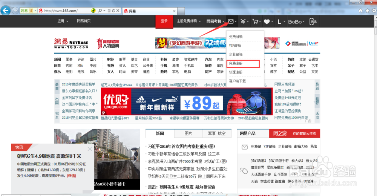
Task: Open the 梦幻西游手游 banner ad
Action: (191, 43)
